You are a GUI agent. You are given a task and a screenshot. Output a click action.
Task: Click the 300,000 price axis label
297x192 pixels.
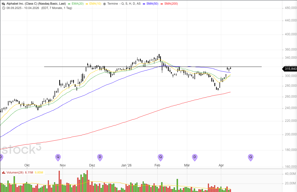point(290,76)
